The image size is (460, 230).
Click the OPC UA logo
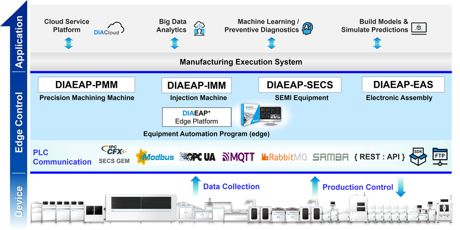pos(197,157)
